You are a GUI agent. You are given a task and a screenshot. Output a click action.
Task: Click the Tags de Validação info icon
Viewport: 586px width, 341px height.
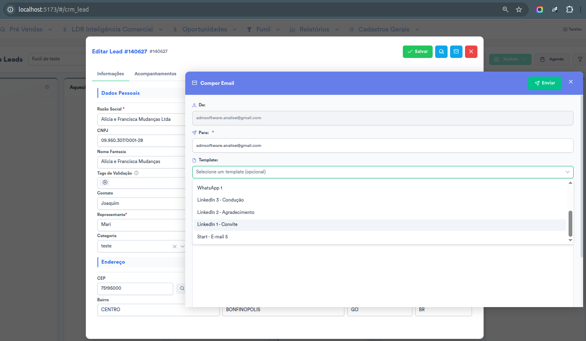click(x=136, y=173)
